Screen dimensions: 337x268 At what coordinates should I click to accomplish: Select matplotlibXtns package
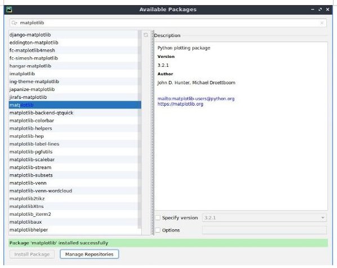(x=75, y=206)
